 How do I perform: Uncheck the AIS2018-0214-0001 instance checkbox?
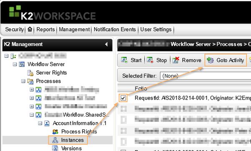click(x=123, y=98)
